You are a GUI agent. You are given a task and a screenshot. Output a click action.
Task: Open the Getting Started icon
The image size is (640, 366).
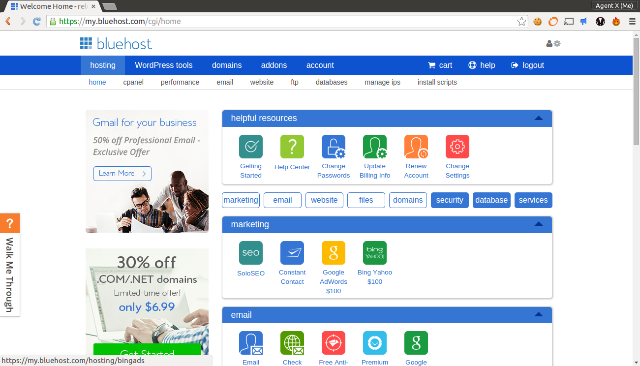click(x=251, y=147)
